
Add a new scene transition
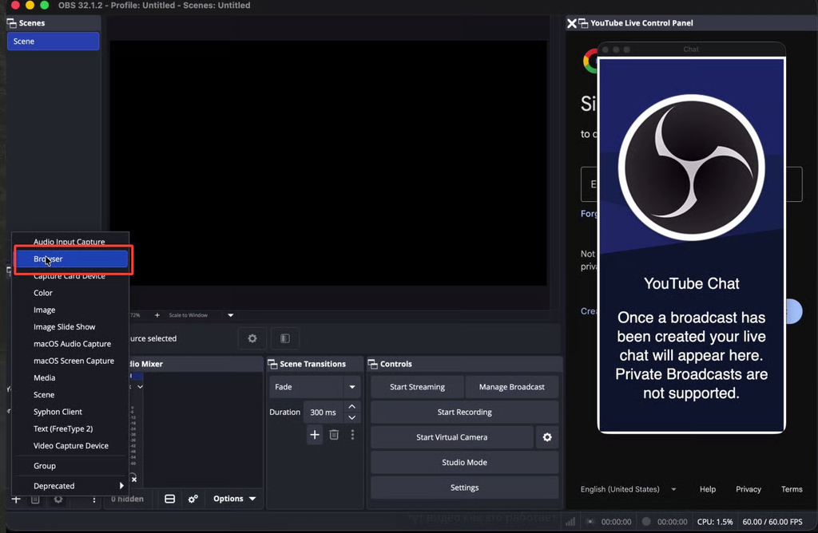click(315, 435)
